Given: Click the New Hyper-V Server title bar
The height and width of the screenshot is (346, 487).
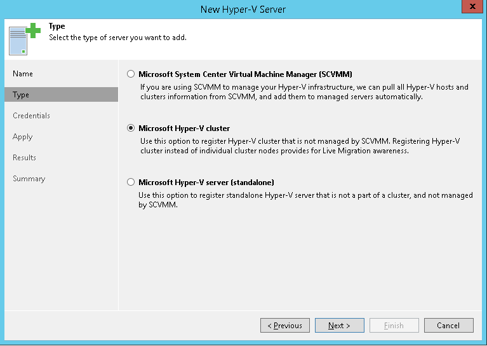Looking at the screenshot, I should tap(243, 10).
